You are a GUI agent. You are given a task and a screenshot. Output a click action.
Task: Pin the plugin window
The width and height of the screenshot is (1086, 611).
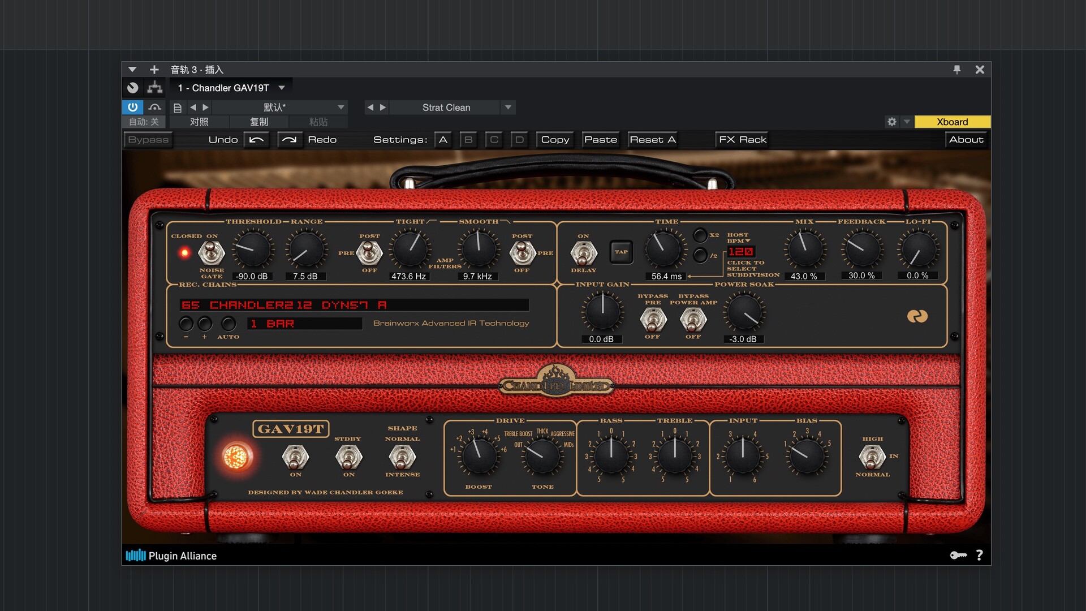957,69
